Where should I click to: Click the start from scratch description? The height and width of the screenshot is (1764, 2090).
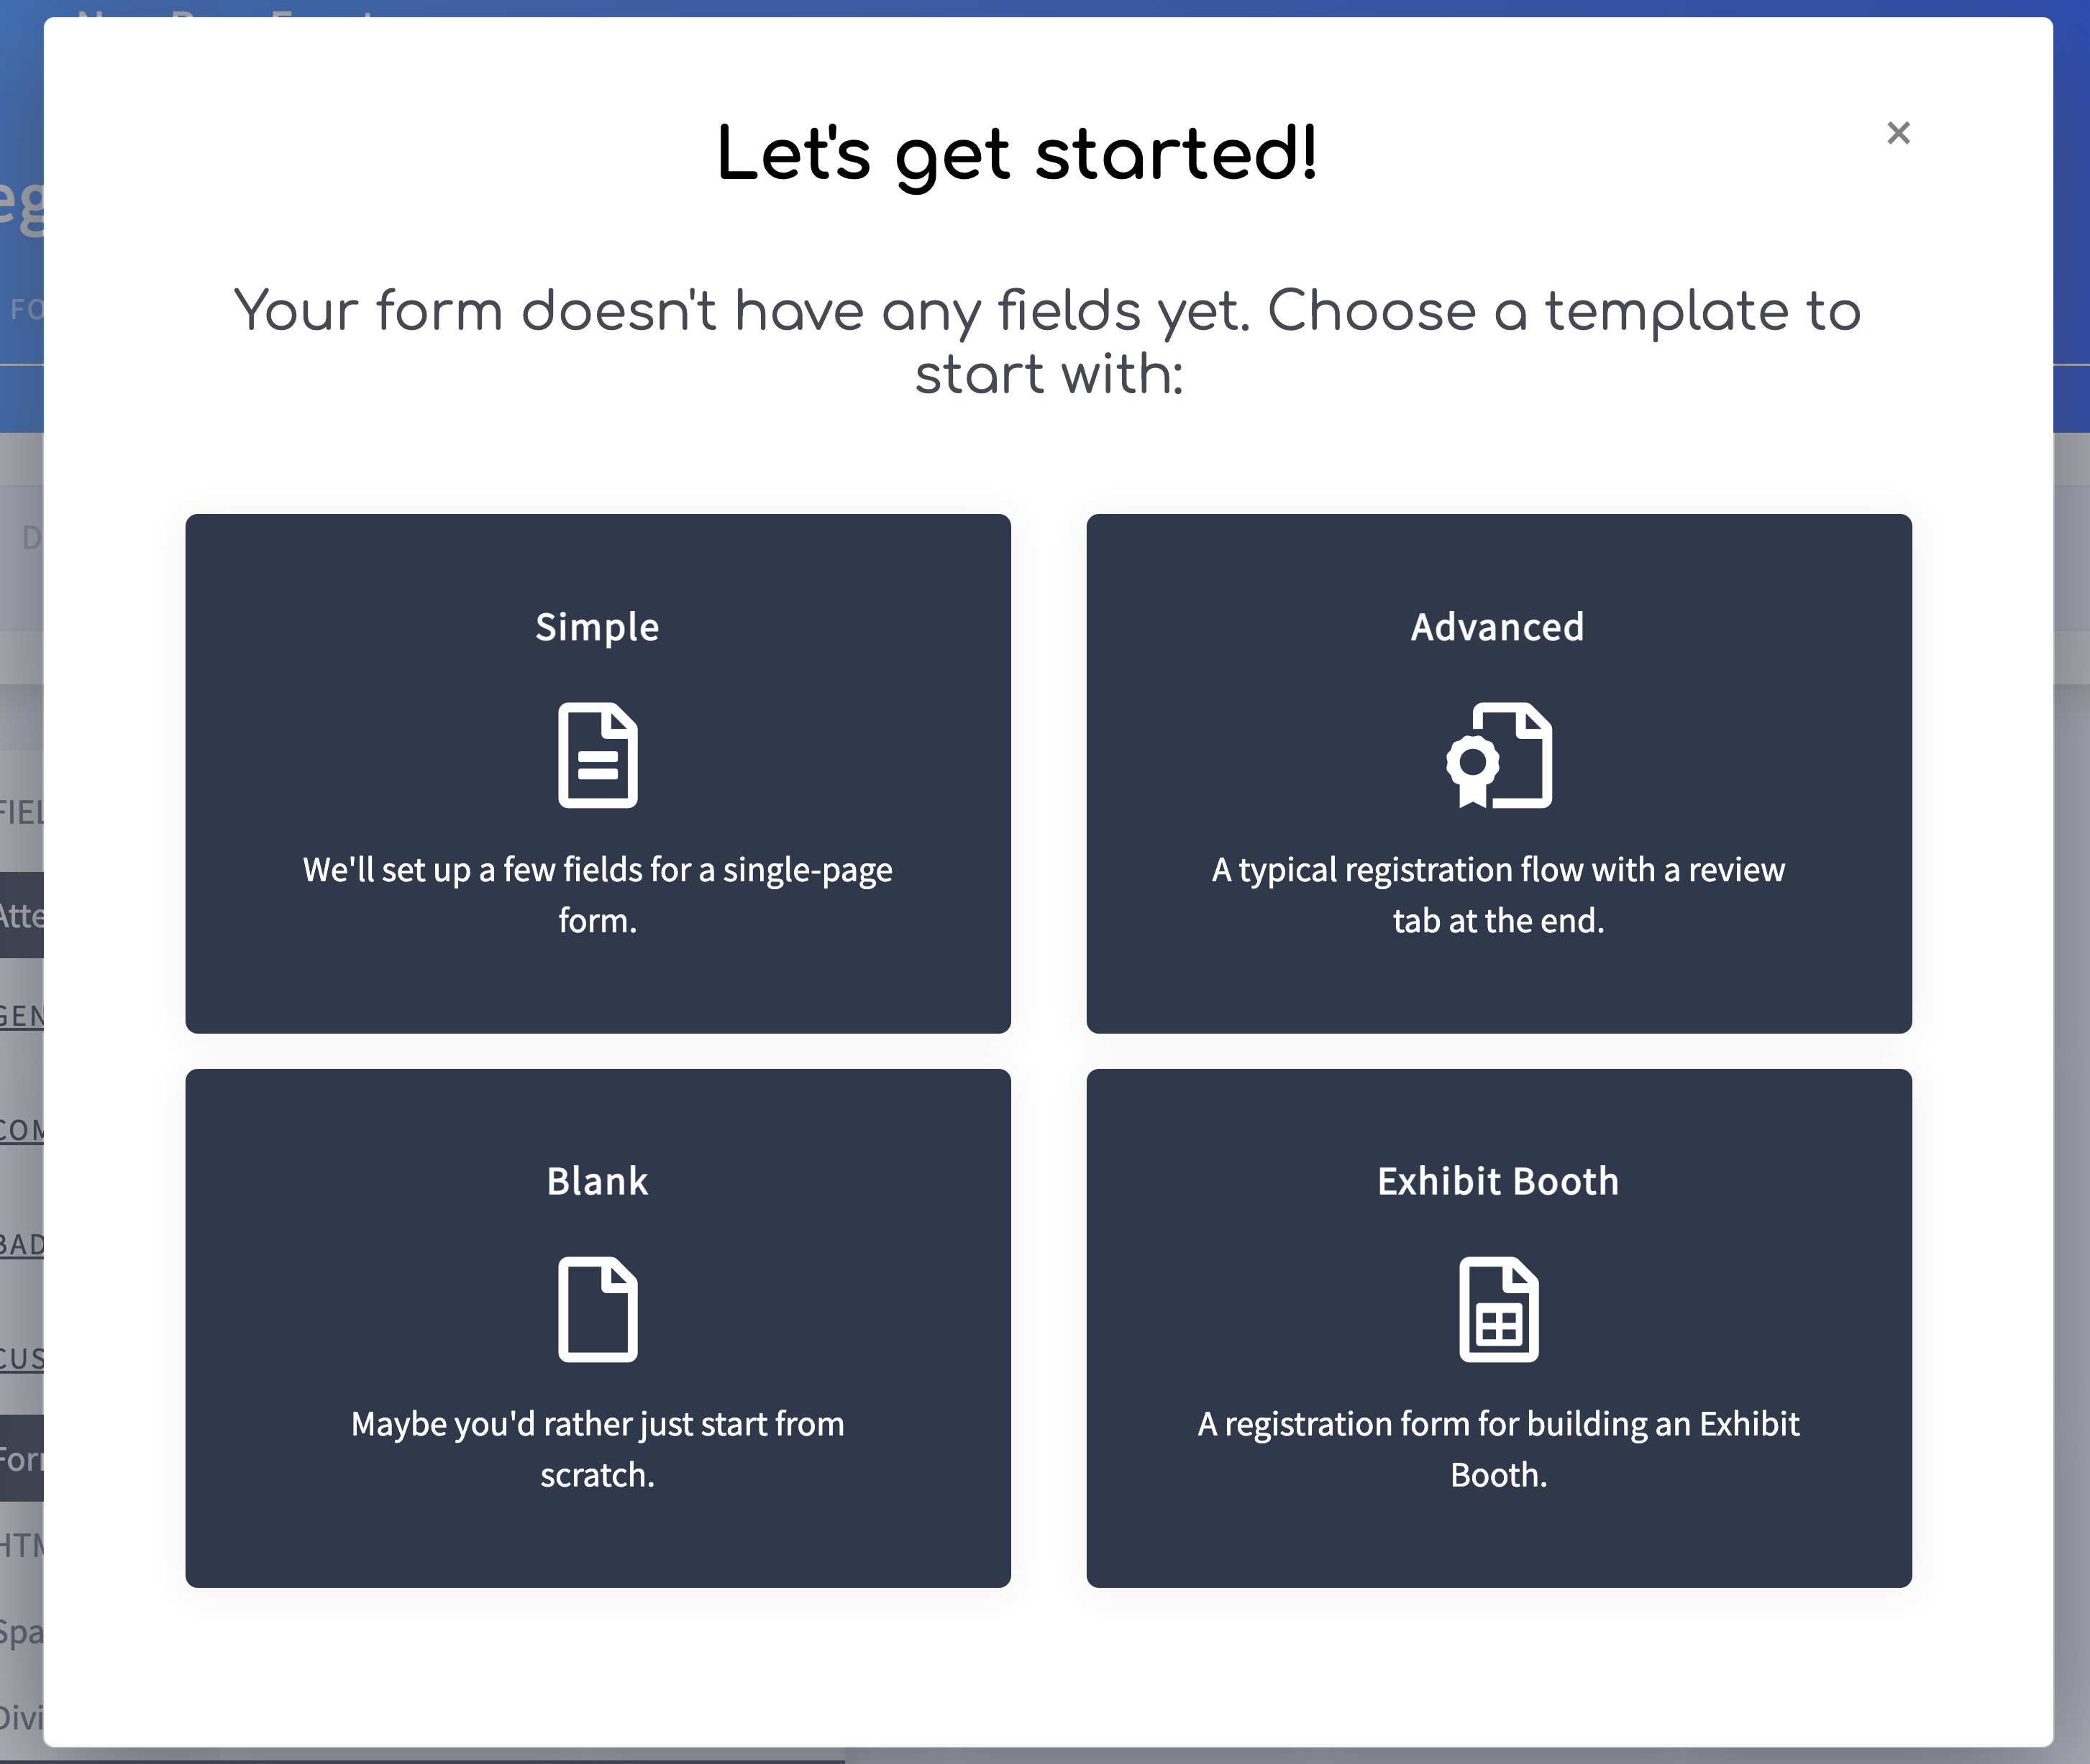[x=597, y=1449]
